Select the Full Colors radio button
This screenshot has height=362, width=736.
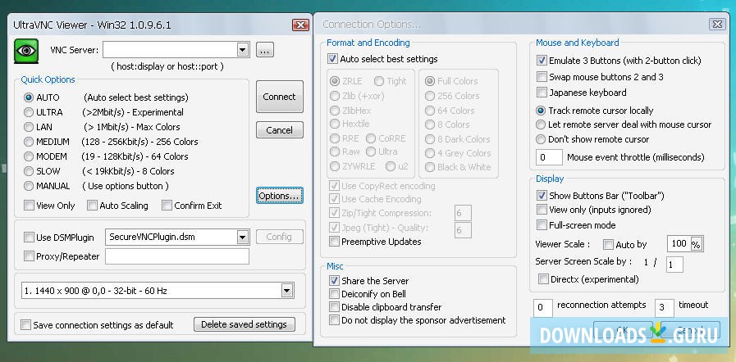(429, 81)
